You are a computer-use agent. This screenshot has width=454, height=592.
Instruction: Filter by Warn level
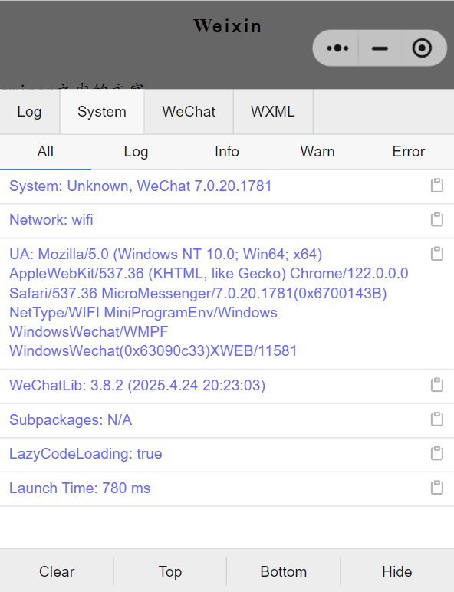pos(317,152)
